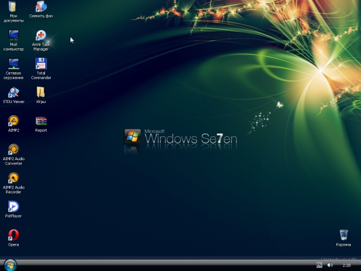Select the Сетевое окружение icon

(13, 64)
